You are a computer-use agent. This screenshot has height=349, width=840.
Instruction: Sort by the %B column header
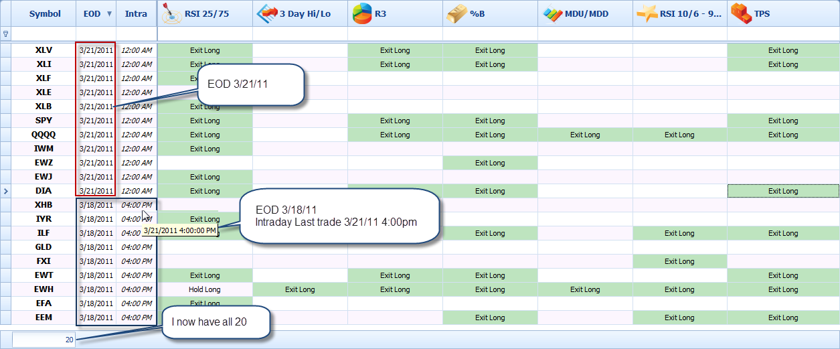pyautogui.click(x=490, y=13)
